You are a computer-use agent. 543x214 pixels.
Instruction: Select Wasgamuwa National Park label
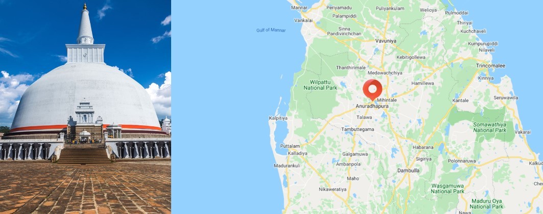point(447,189)
